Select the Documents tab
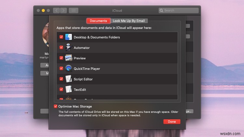Screen dimensions: 244x137 [98, 21]
